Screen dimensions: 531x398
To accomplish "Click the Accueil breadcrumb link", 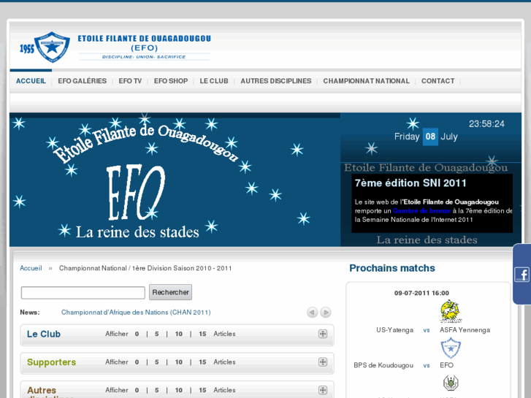I will 31,268.
